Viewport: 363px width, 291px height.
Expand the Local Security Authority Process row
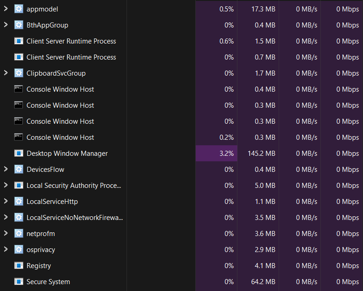6,186
